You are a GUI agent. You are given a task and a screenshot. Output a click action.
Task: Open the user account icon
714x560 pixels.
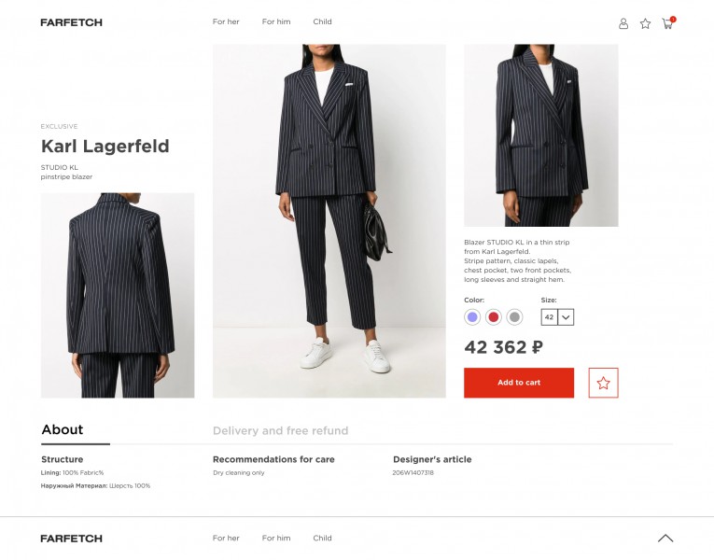623,23
